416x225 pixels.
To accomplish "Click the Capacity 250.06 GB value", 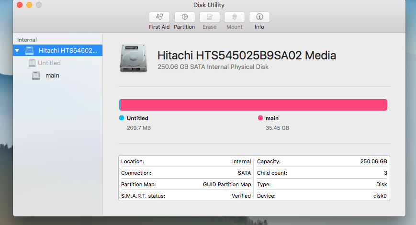I will coord(373,161).
